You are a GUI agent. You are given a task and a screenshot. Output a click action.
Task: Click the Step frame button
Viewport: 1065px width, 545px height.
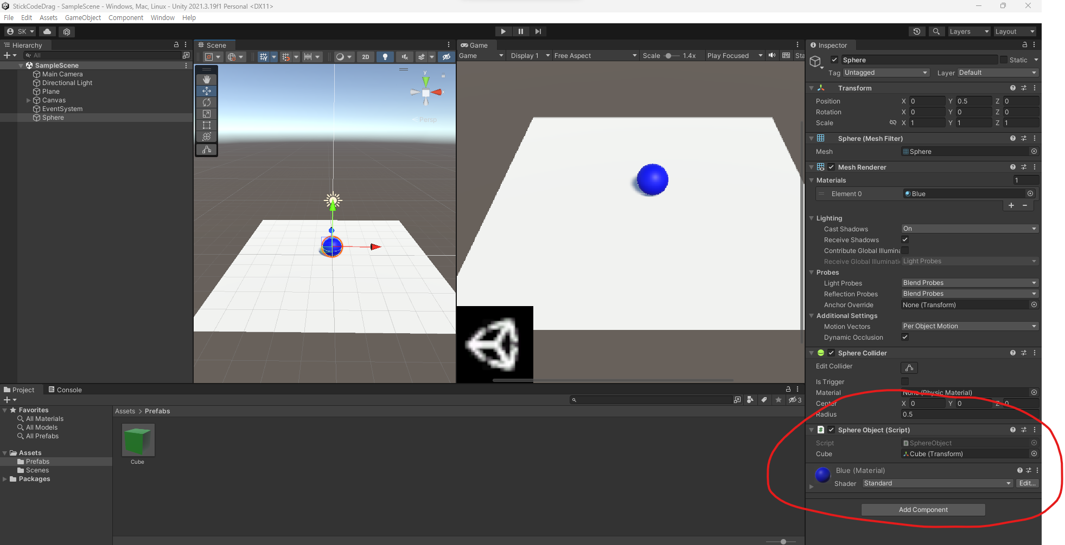click(538, 31)
